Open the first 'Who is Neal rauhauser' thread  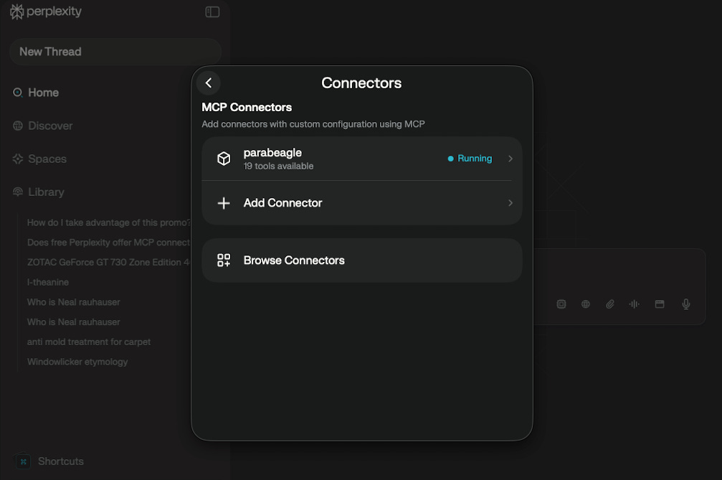click(x=74, y=302)
